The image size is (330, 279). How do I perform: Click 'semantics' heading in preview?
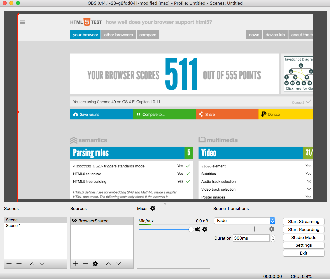pos(89,140)
